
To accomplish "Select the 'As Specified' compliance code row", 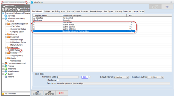I will [x=84, y=18].
